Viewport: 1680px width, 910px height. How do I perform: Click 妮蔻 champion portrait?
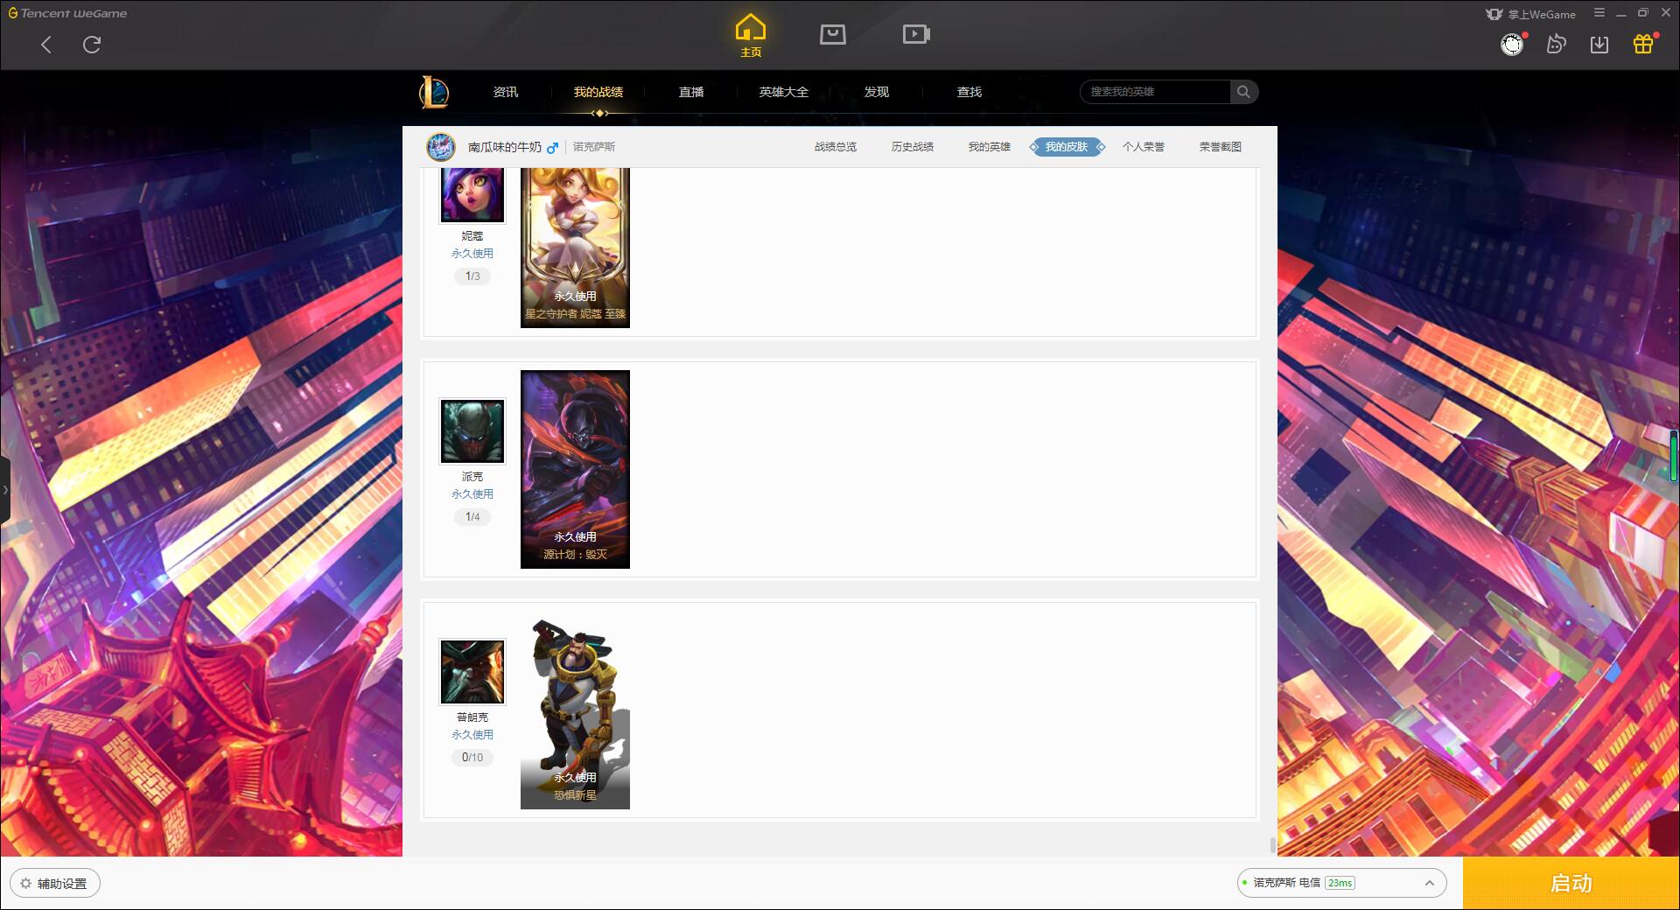coord(472,194)
